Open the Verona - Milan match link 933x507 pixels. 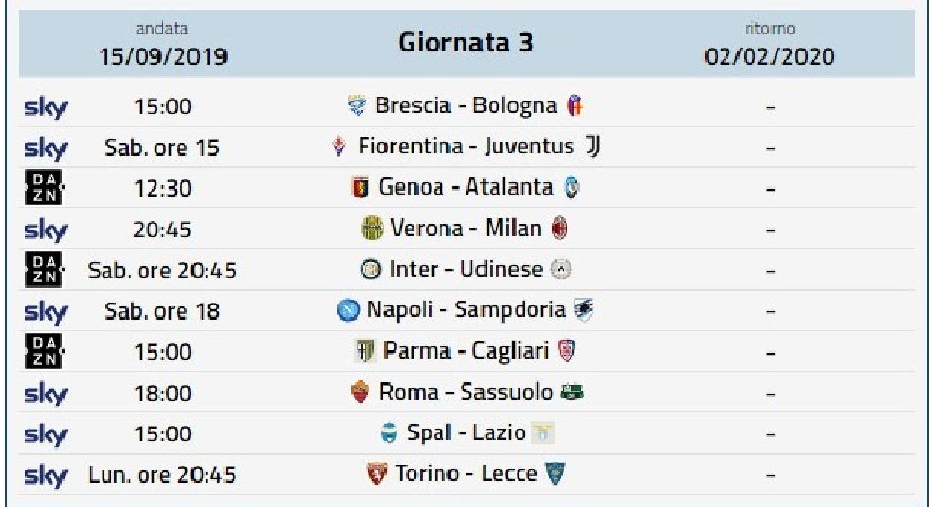pyautogui.click(x=466, y=228)
